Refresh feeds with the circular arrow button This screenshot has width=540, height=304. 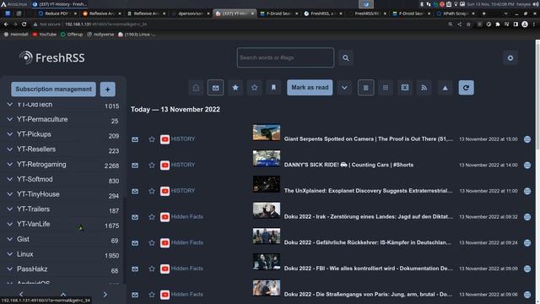[466, 88]
